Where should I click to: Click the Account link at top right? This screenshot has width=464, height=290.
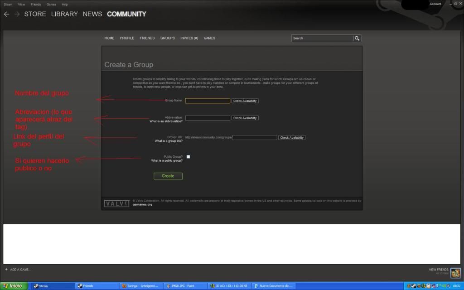point(435,4)
